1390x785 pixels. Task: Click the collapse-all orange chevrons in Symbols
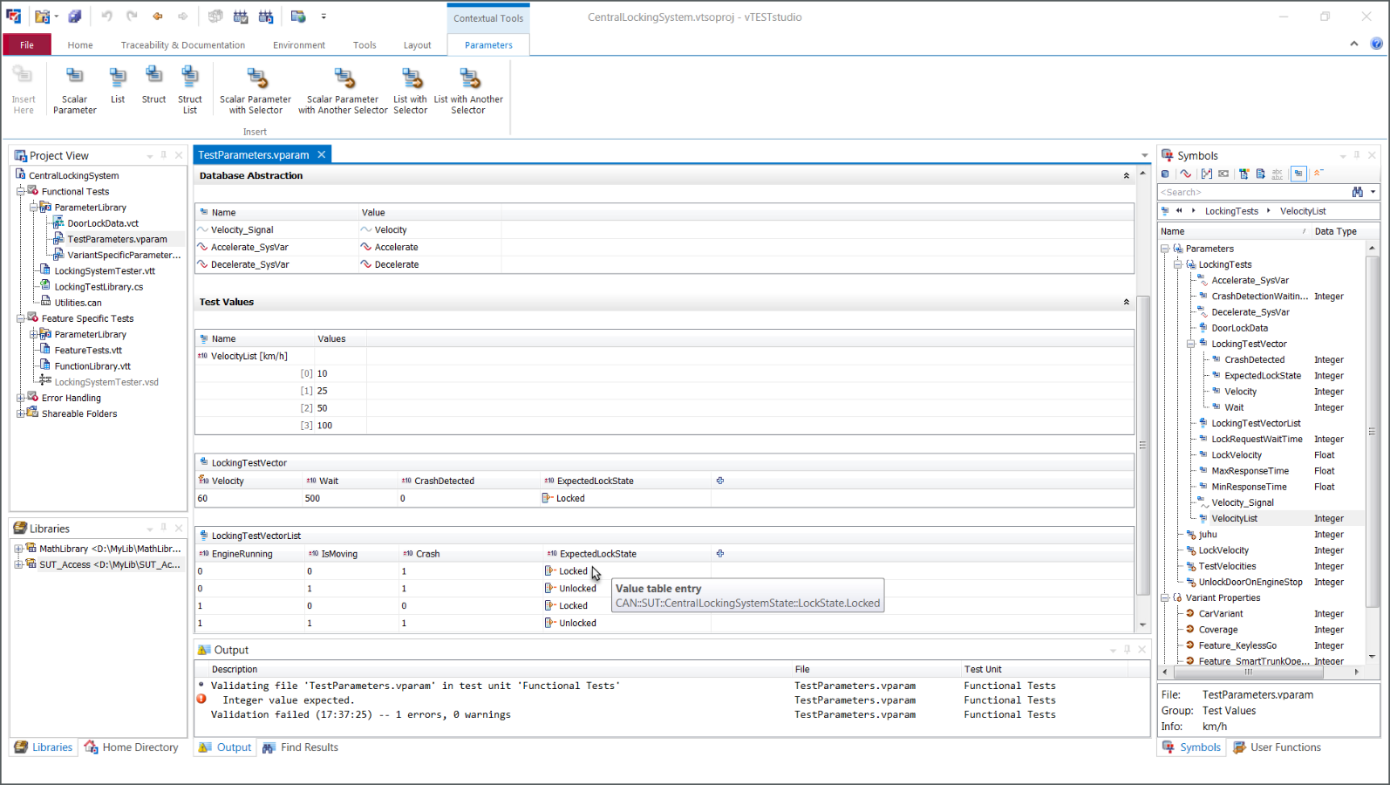(x=1318, y=174)
